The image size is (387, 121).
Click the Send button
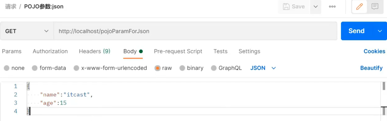click(357, 31)
